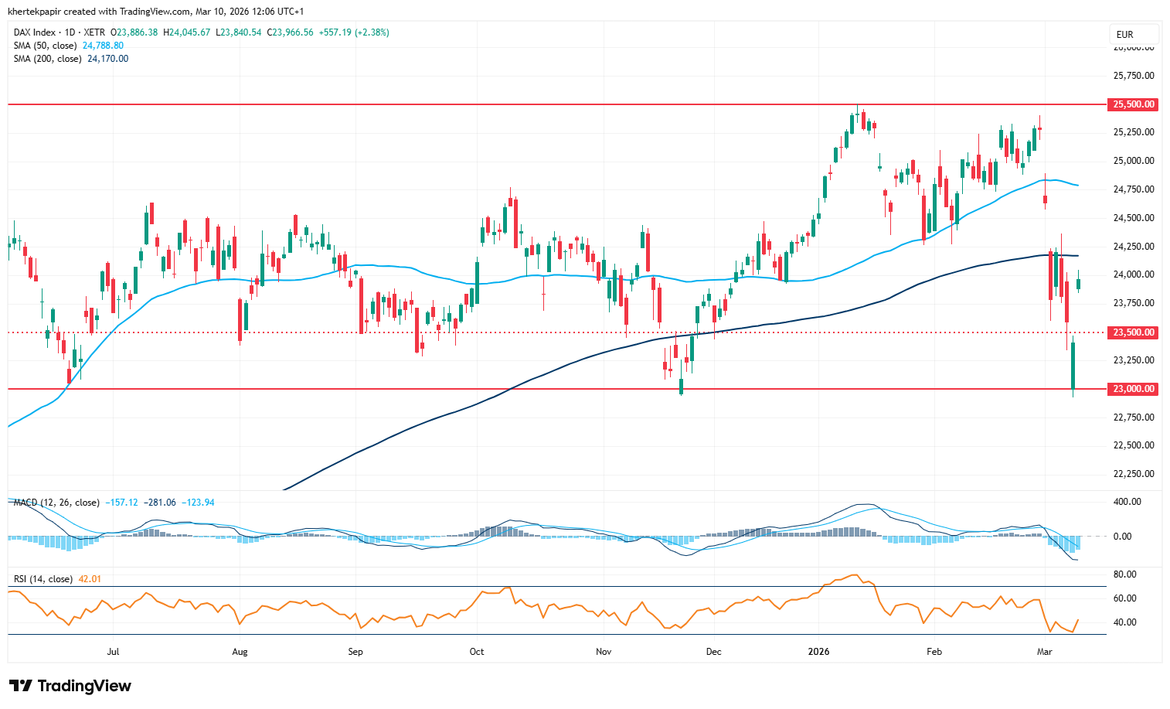Screen dimensions: 1170x709
Task: Click the 1D interval in chart title
Action: (x=70, y=32)
